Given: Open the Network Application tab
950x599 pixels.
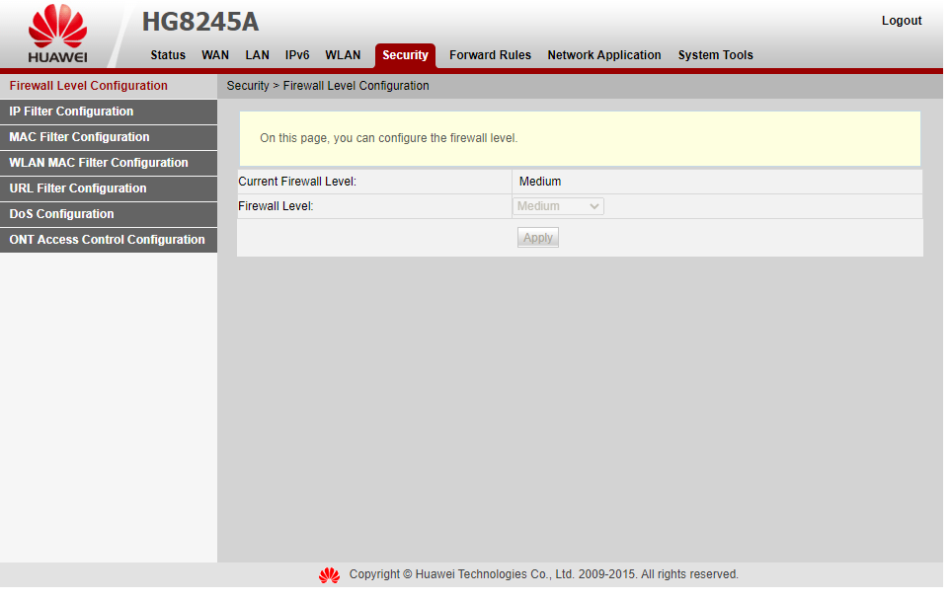Looking at the screenshot, I should [604, 55].
